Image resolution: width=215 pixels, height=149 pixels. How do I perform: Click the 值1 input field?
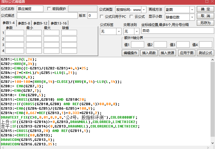(137, 45)
